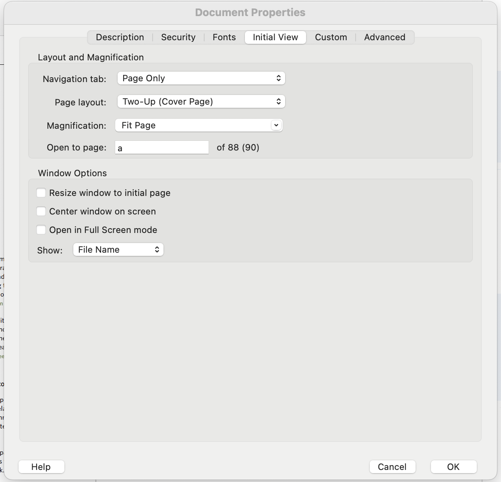Click the 'of 88 (90)' page count text

[x=238, y=147]
